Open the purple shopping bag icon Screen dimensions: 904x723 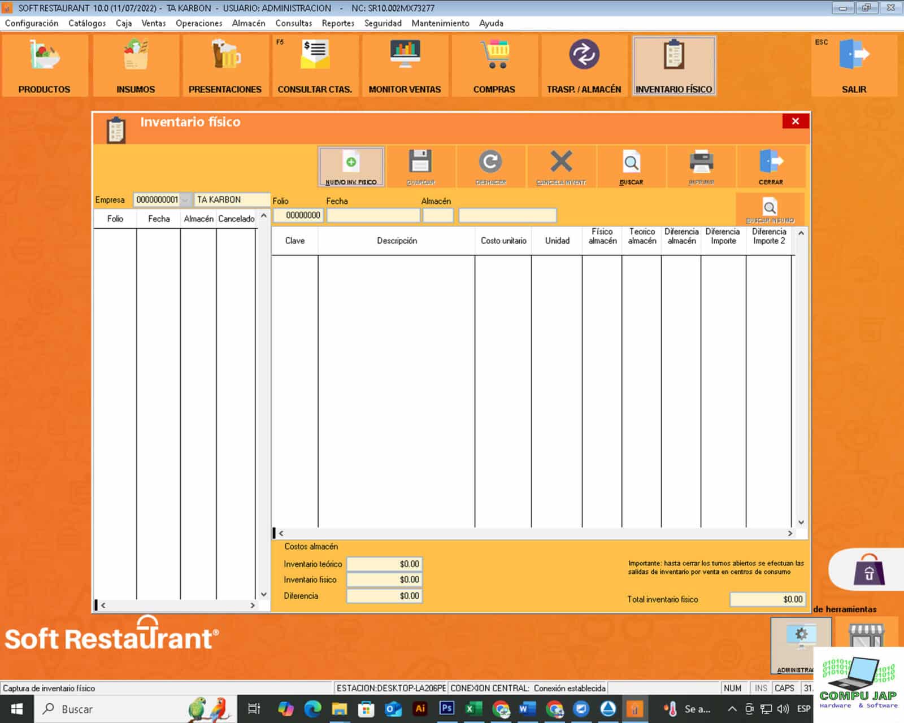pos(869,570)
